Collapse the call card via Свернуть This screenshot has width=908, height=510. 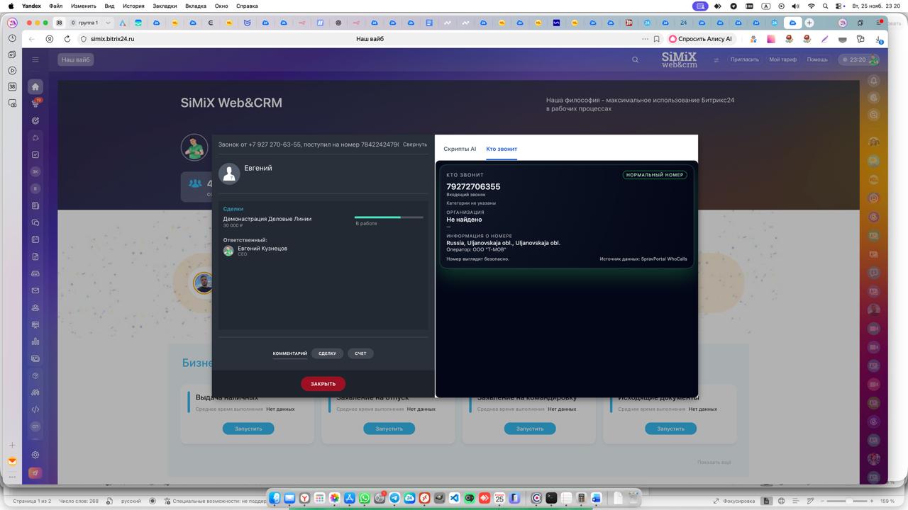point(415,144)
